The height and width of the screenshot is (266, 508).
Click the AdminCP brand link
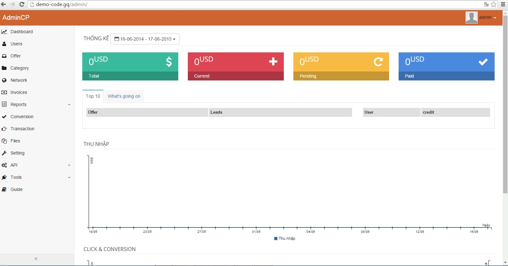coord(16,18)
